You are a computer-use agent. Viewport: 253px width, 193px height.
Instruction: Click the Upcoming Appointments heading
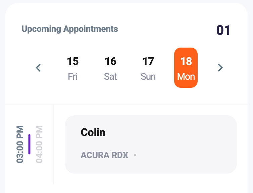[x=70, y=29]
